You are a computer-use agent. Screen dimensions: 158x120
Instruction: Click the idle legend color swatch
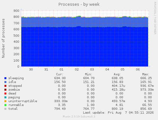(x=5, y=82)
